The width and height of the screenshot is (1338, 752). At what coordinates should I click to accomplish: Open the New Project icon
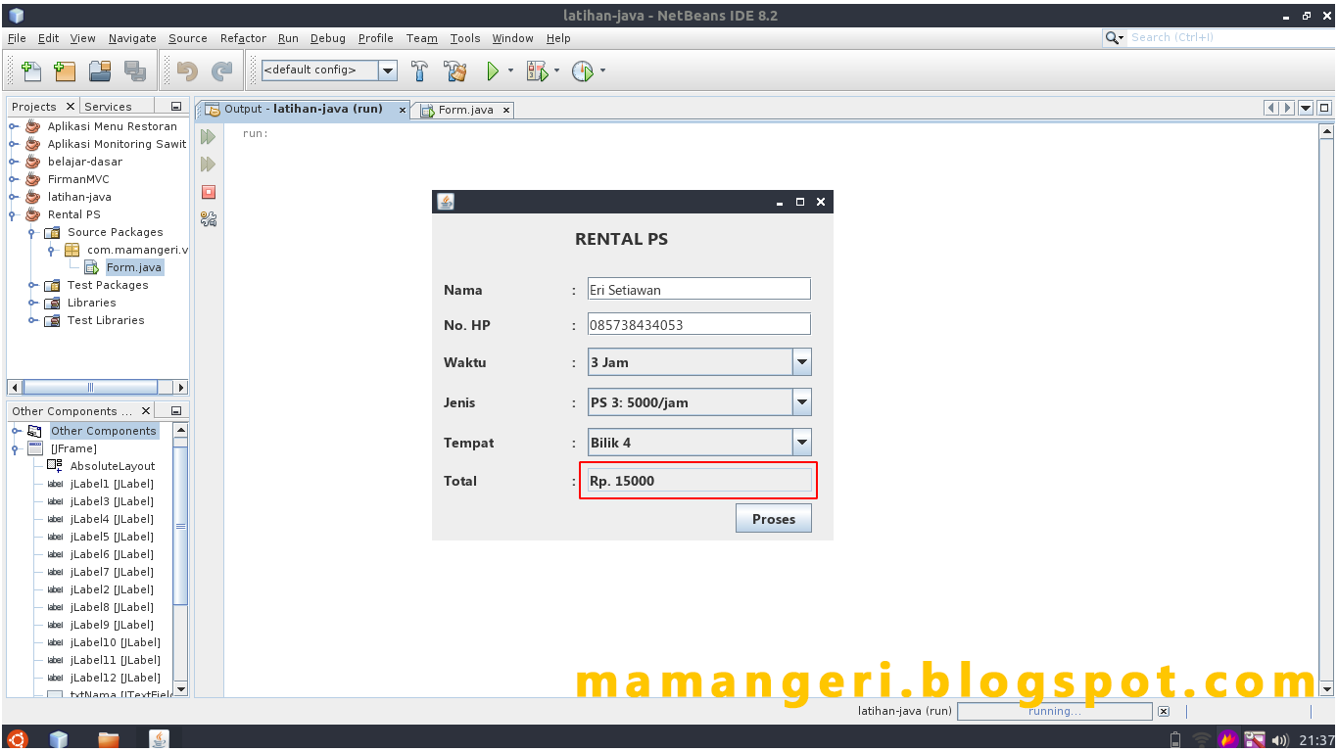[x=65, y=70]
